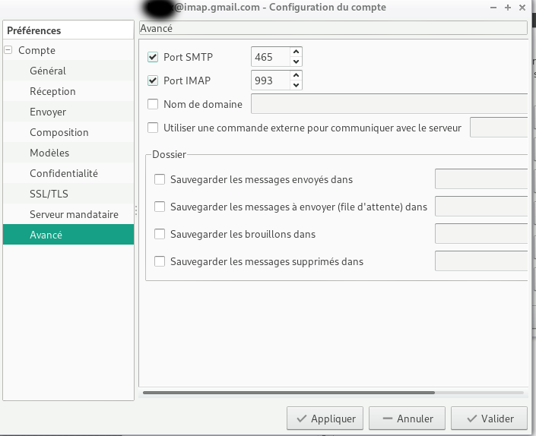The height and width of the screenshot is (436, 536).
Task: Check Sauvegarder les messages à envoyer option
Action: [x=160, y=207]
